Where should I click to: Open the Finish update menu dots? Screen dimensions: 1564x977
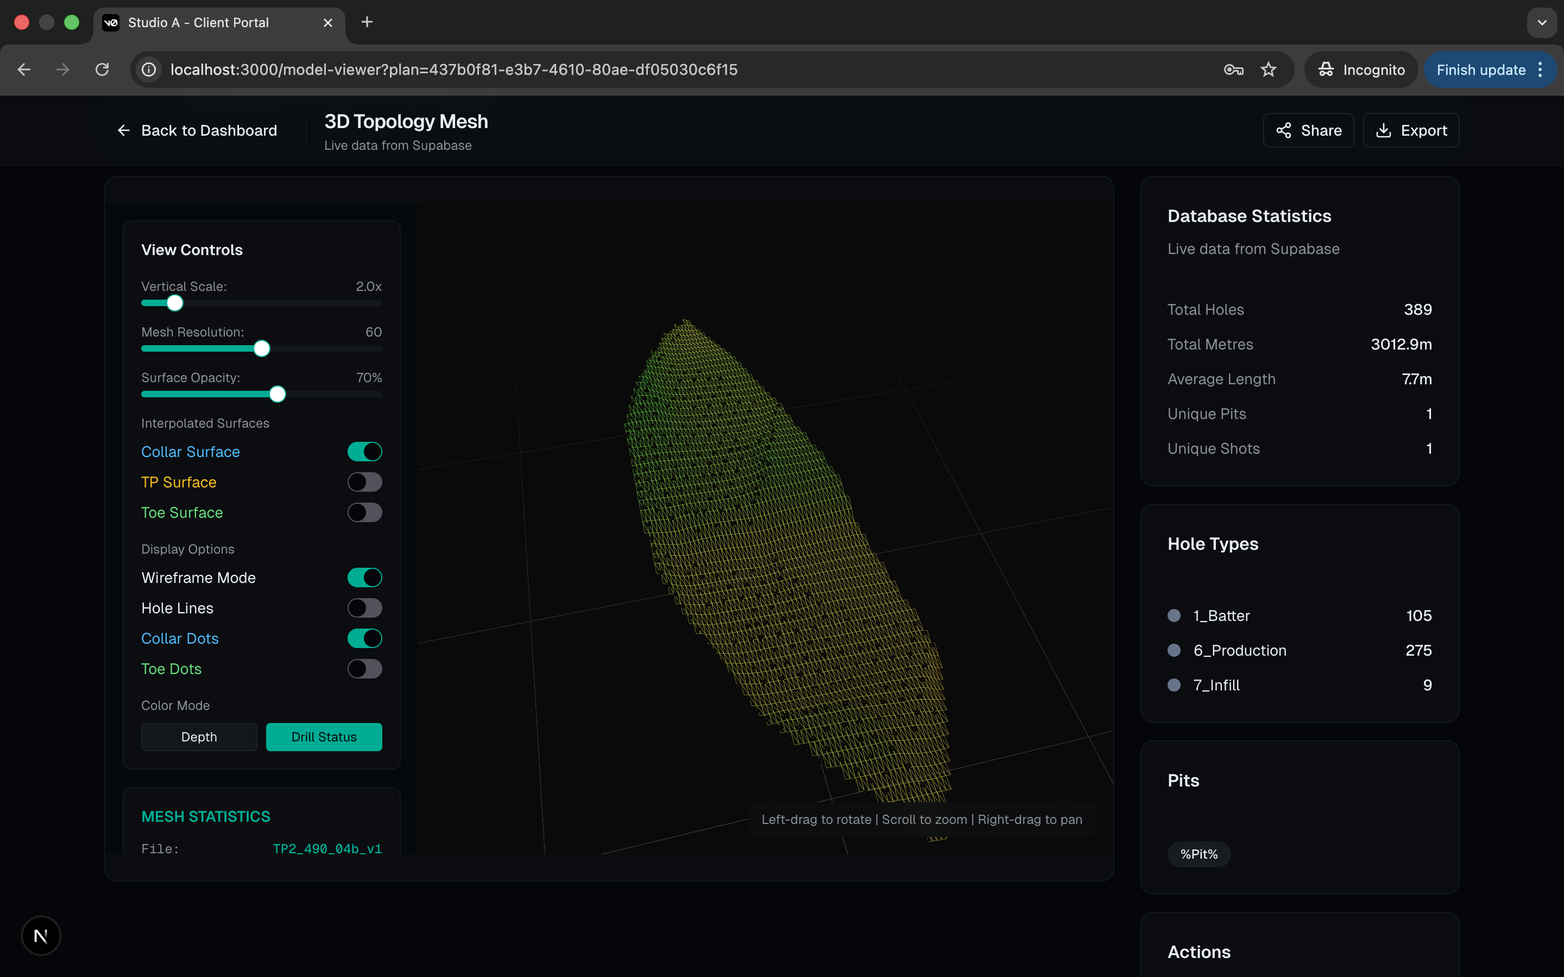coord(1541,70)
